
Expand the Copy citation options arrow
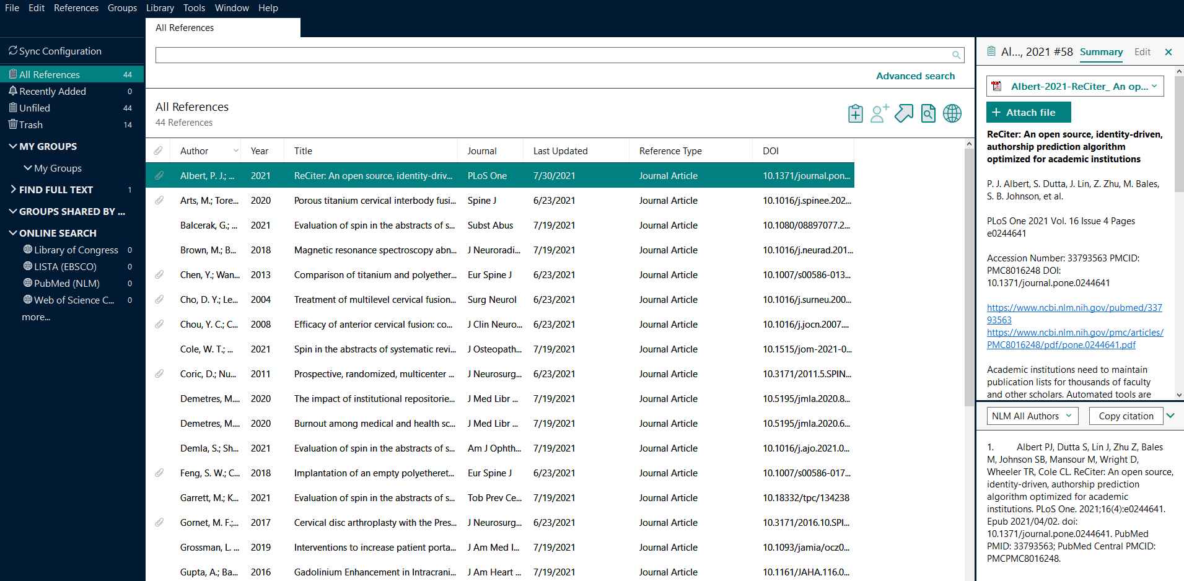pos(1170,416)
